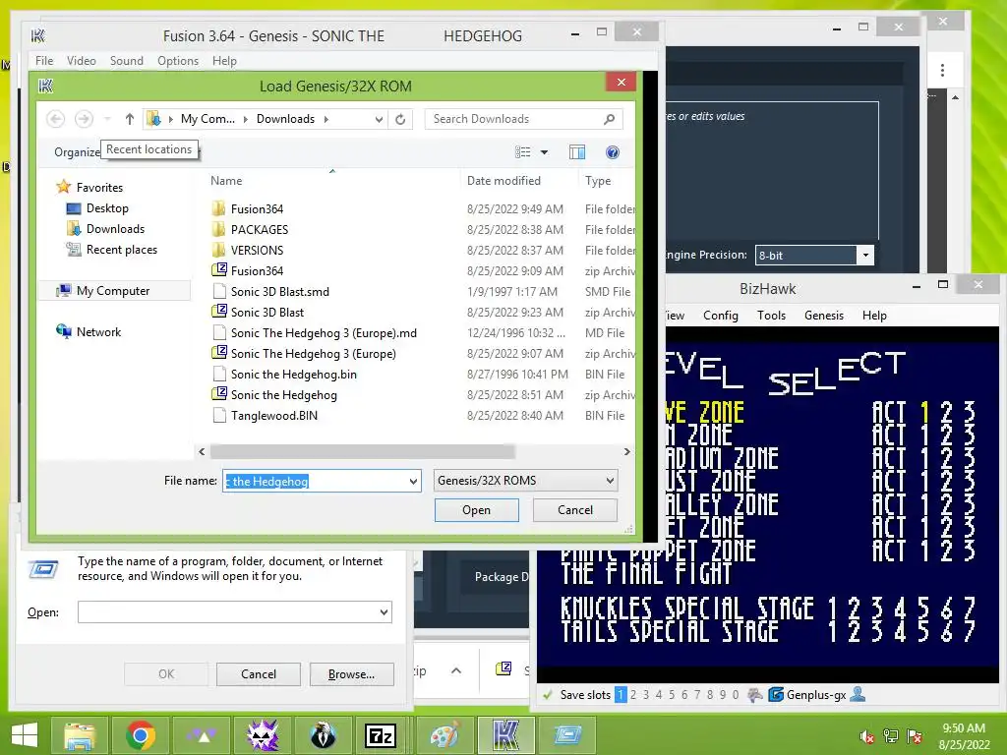The image size is (1007, 755).
Task: Click the breadcrumb arrow after Downloads
Action: pos(326,119)
